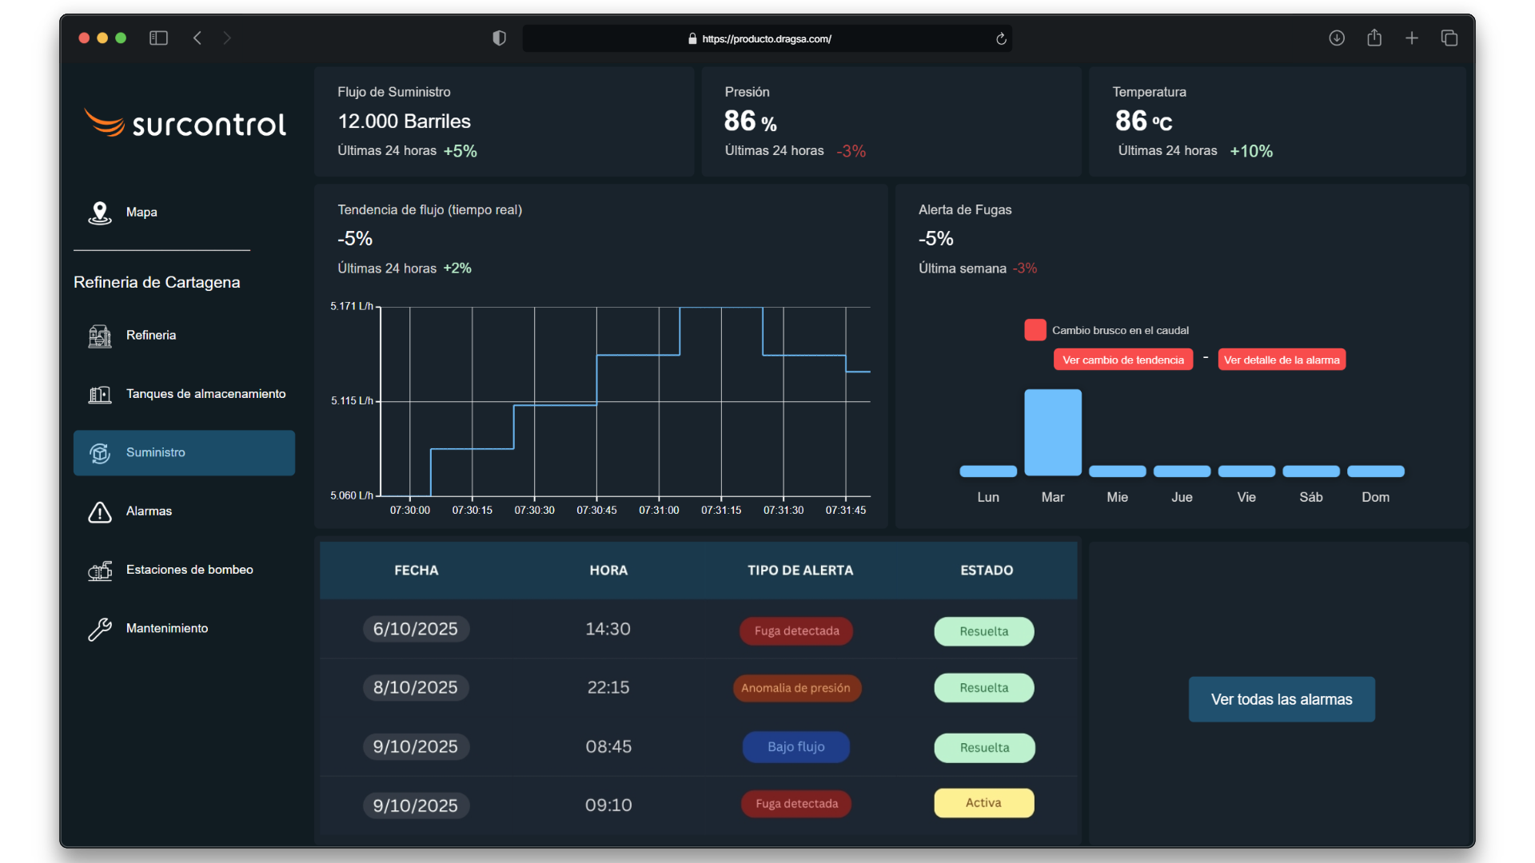
Task: Open the Refineria building icon
Action: (x=100, y=336)
